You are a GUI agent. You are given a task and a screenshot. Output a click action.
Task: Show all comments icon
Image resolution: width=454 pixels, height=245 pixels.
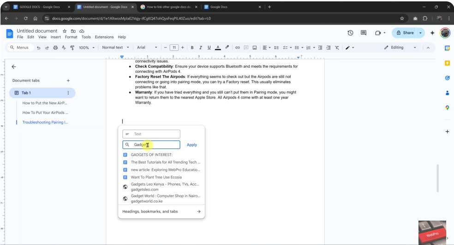(364, 33)
